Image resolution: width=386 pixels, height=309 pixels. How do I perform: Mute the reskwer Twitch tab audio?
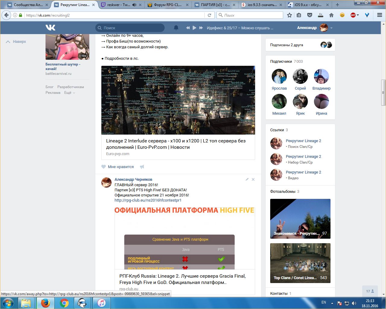tap(134, 5)
